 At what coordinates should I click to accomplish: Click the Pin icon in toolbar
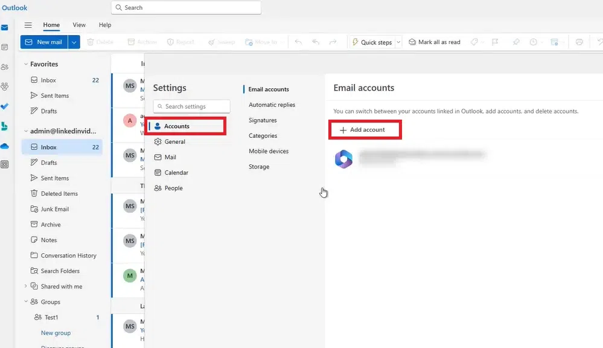[516, 42]
